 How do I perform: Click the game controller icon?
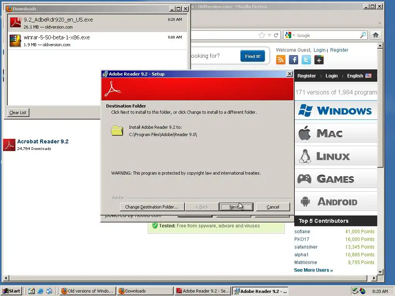click(304, 179)
